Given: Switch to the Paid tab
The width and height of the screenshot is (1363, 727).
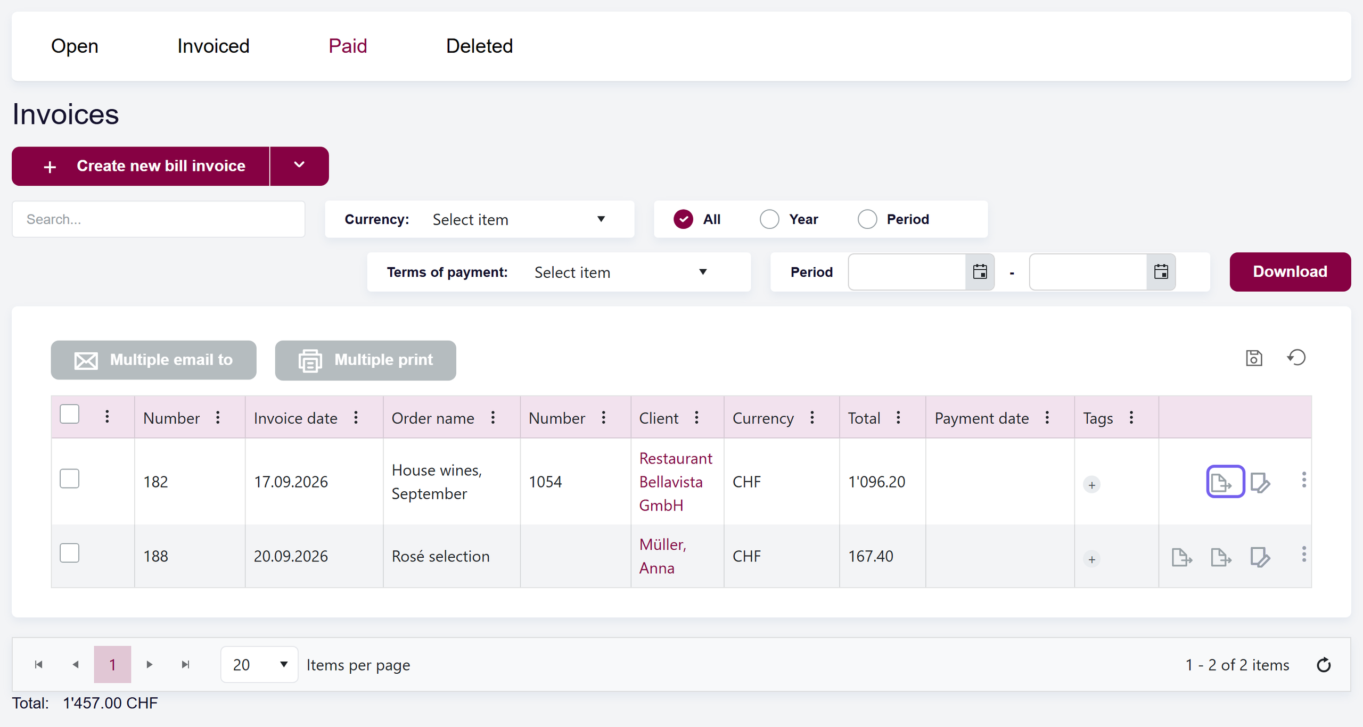Looking at the screenshot, I should (348, 46).
